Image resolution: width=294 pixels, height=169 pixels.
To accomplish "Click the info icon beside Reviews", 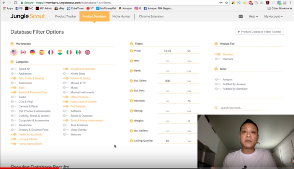I will 131,101.
